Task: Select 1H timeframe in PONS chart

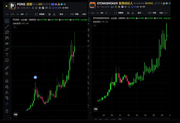Action: click(17, 14)
